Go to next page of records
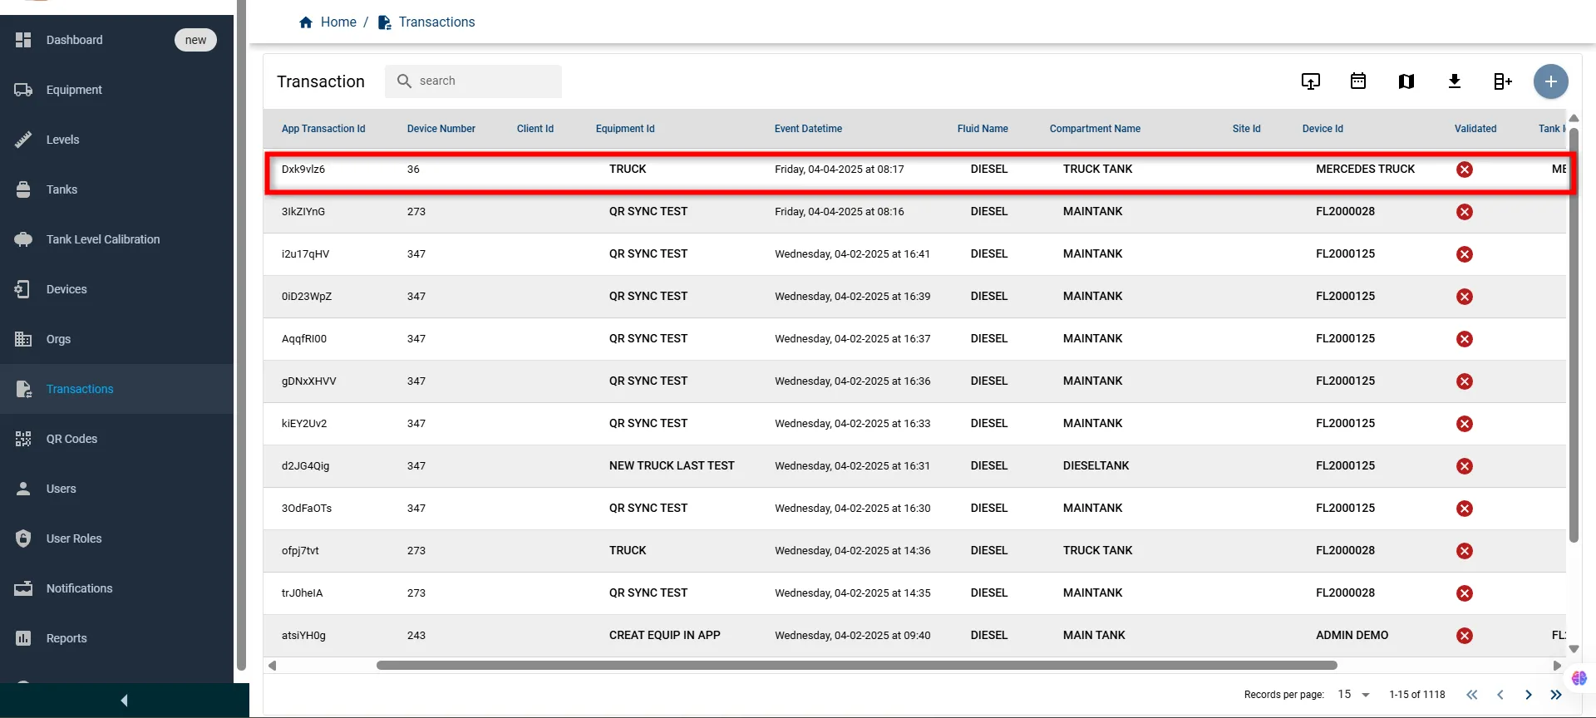 (x=1528, y=695)
